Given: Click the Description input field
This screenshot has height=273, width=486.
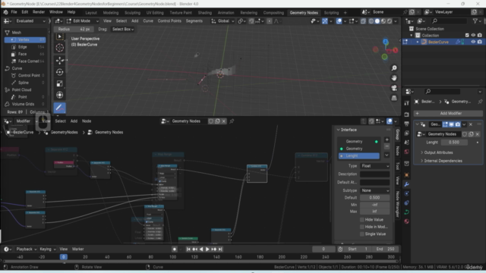Looking at the screenshot, I should [x=374, y=174].
